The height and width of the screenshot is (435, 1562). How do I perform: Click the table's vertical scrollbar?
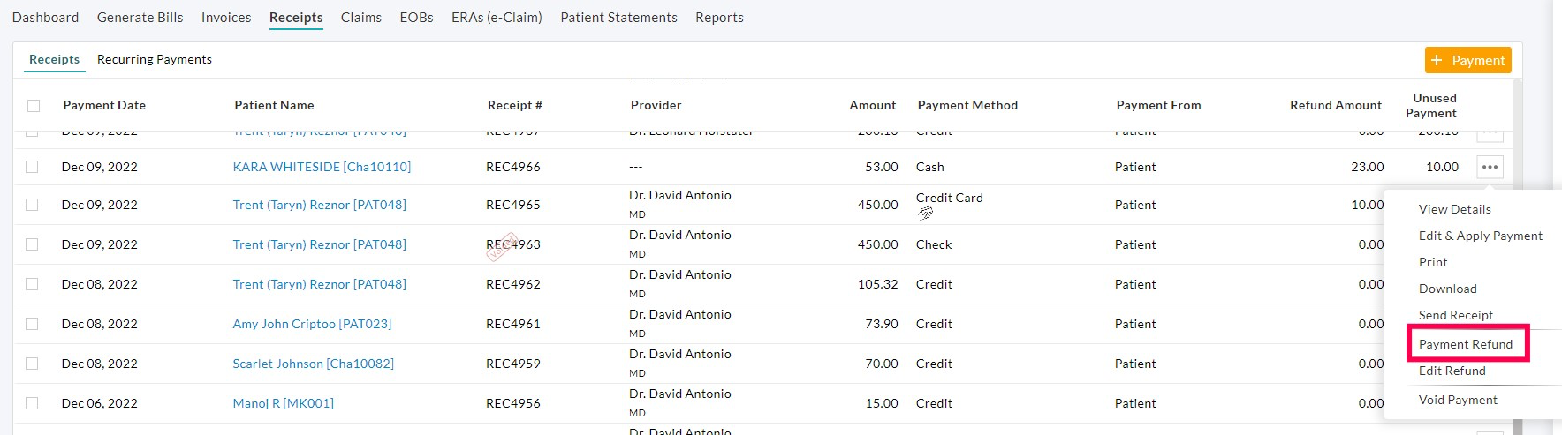pos(1518,256)
